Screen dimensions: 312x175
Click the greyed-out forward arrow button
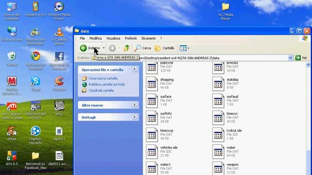(x=112, y=48)
